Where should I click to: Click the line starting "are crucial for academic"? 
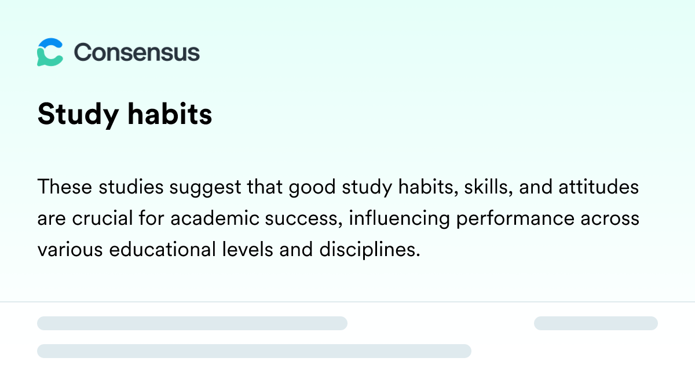tap(338, 219)
